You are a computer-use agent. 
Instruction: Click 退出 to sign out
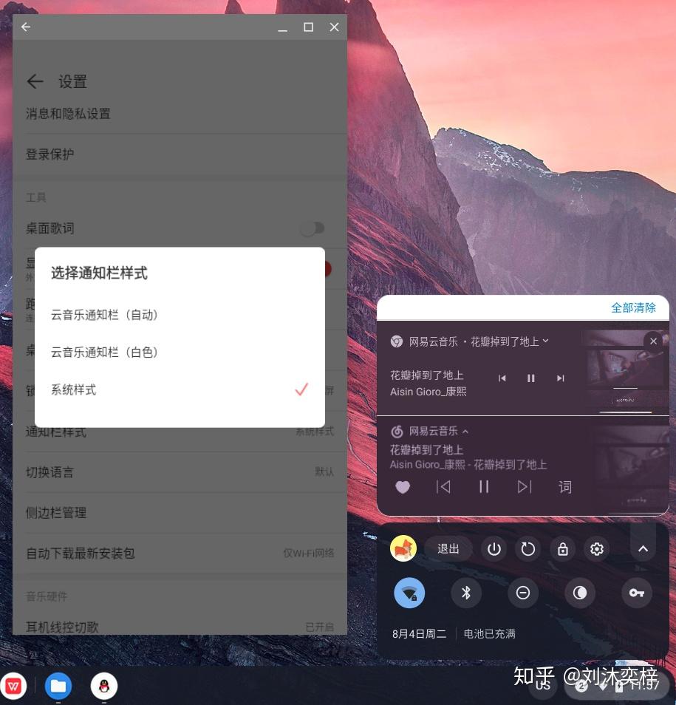point(448,548)
